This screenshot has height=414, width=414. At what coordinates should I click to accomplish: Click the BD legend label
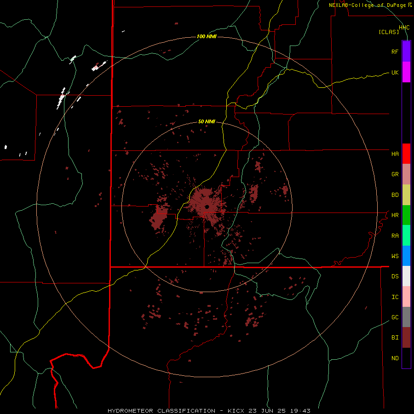(395, 195)
